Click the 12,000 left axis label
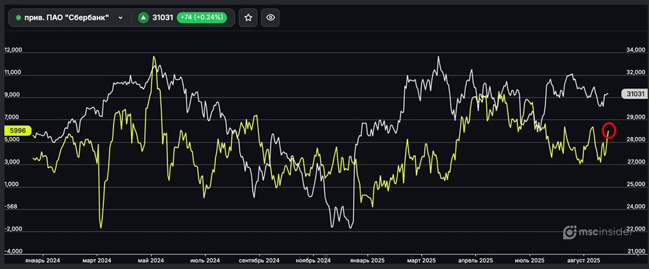649x269 pixels. click(x=14, y=50)
